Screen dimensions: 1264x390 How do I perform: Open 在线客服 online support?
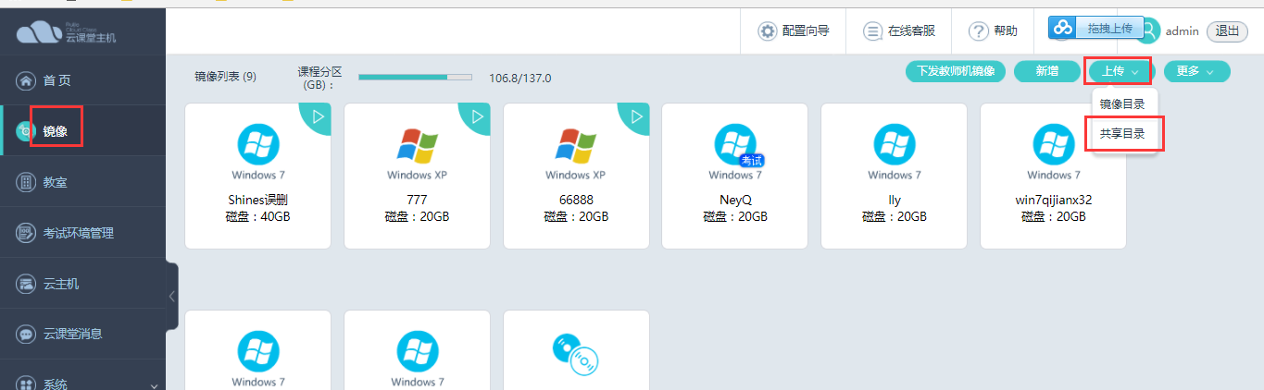coord(899,30)
